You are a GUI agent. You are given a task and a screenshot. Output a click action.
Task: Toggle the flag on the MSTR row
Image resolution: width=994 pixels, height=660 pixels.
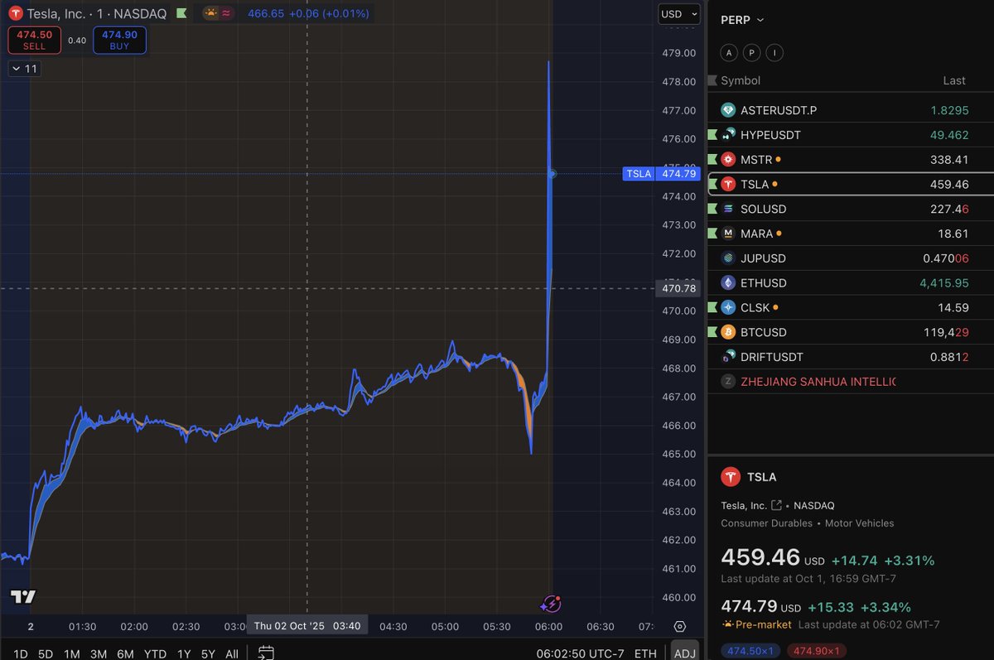click(x=712, y=159)
